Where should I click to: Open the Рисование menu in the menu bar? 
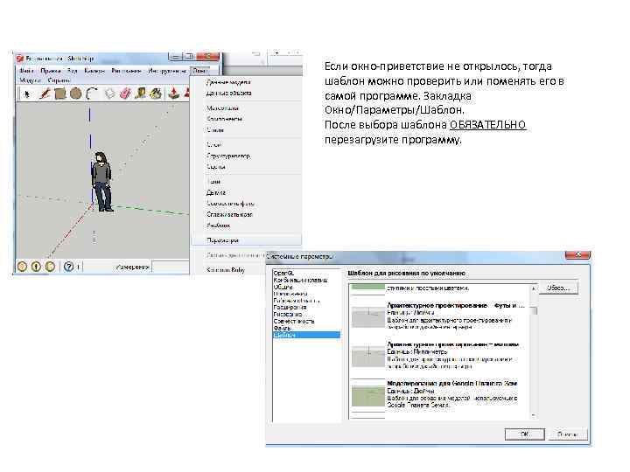coord(126,71)
